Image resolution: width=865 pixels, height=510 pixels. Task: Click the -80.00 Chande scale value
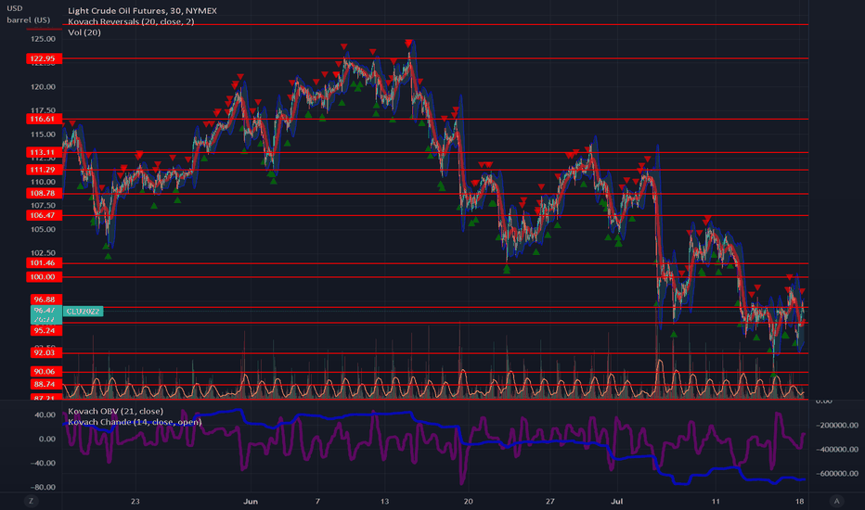[43, 488]
